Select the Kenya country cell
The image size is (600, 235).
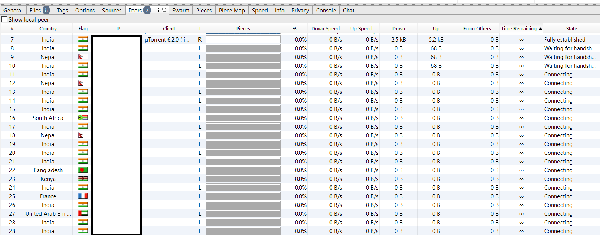point(48,179)
